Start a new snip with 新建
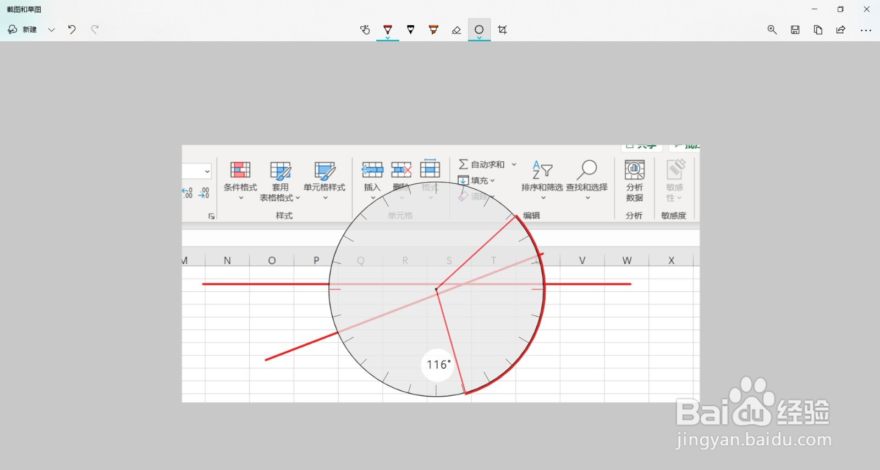Image resolution: width=880 pixels, height=470 pixels. (x=23, y=30)
